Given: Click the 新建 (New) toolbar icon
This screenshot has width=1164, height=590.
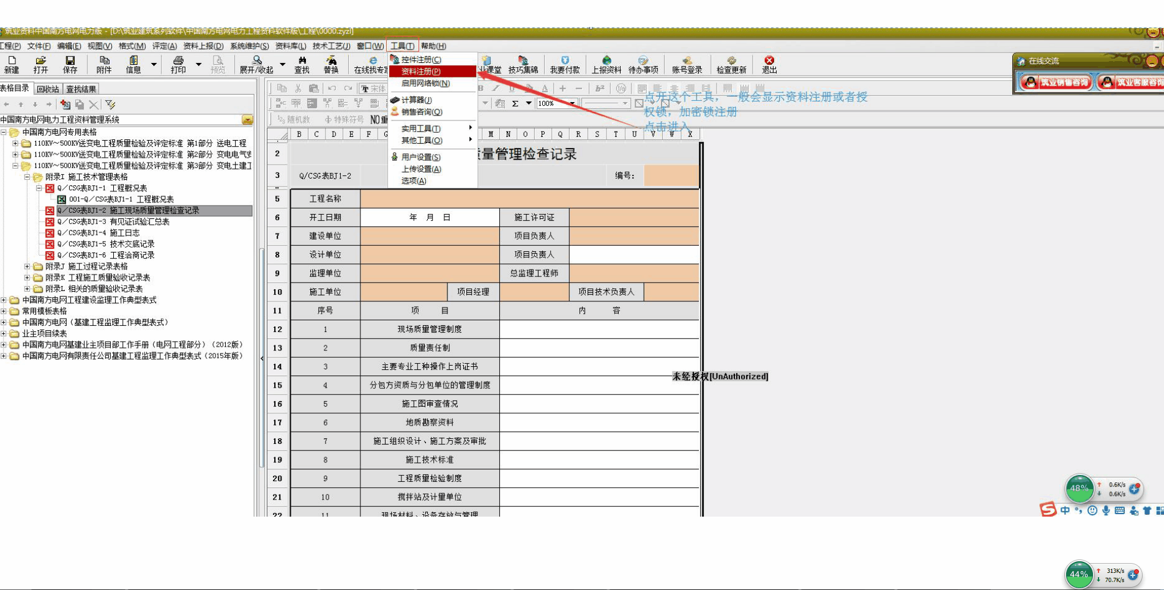Looking at the screenshot, I should (12, 64).
